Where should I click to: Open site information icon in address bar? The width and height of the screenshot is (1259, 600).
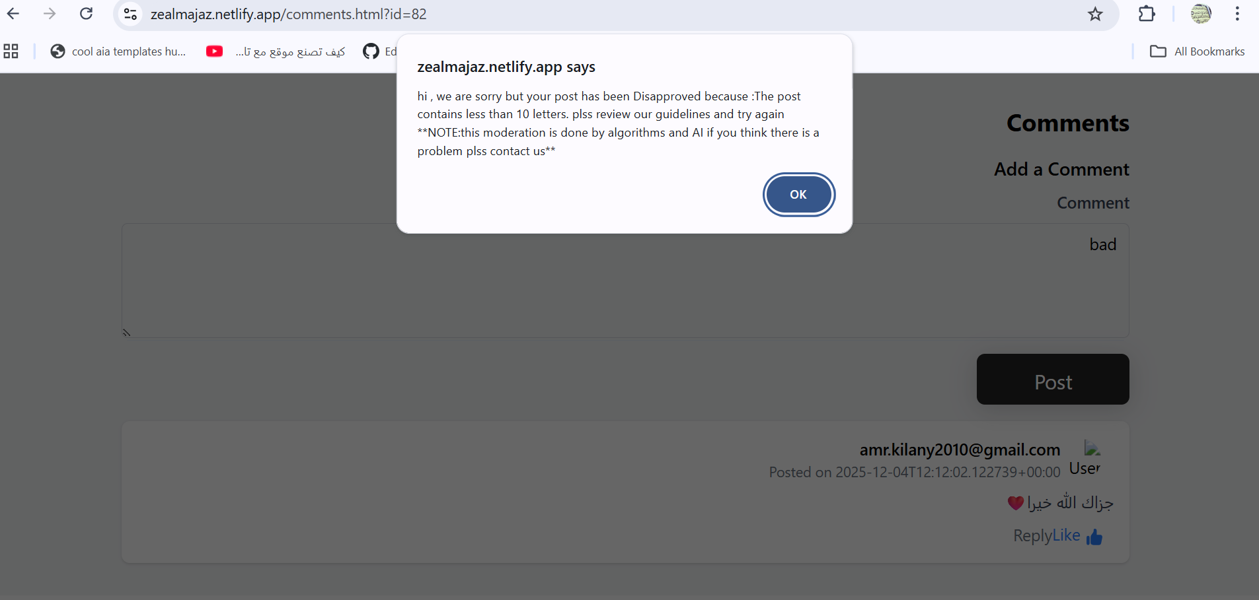tap(131, 14)
